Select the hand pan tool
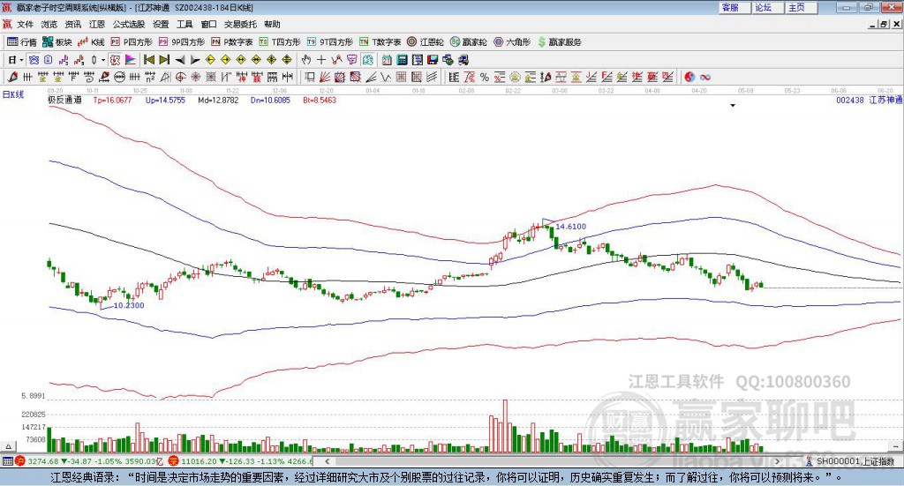The width and height of the screenshot is (904, 486). [x=306, y=60]
